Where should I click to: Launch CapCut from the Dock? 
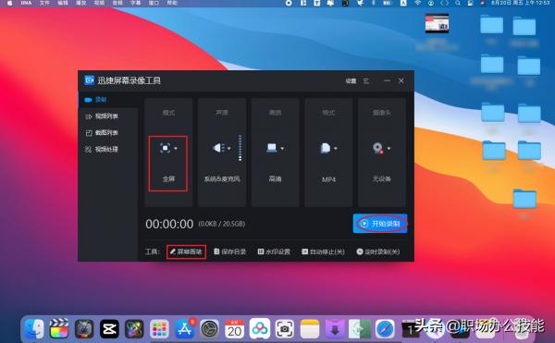click(x=109, y=329)
